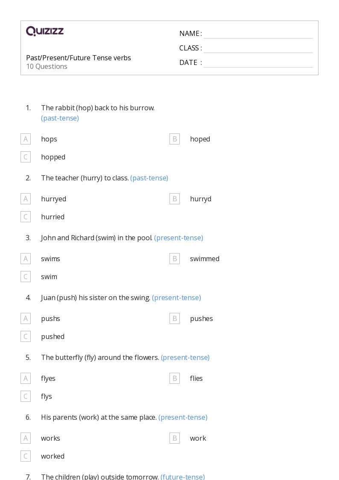Click the '(past-tense)' hint under question 1

60,118
